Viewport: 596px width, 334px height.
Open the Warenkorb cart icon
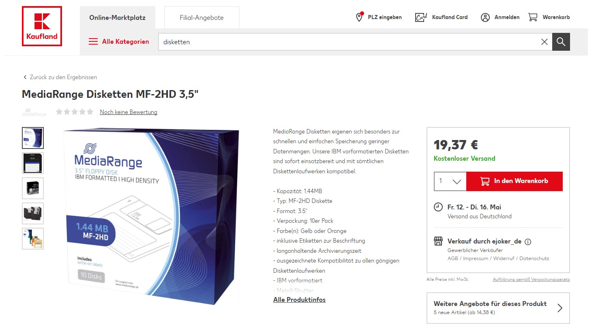533,17
